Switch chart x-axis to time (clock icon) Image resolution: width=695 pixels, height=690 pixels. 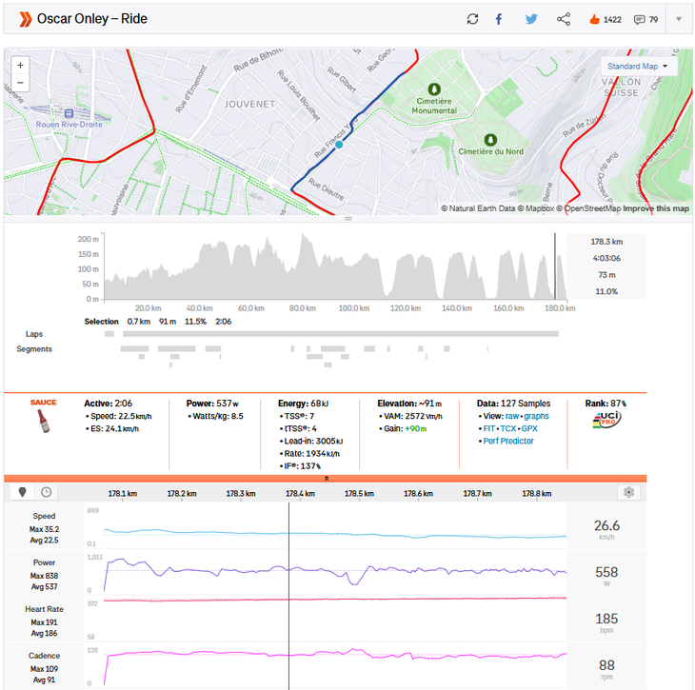click(x=46, y=493)
